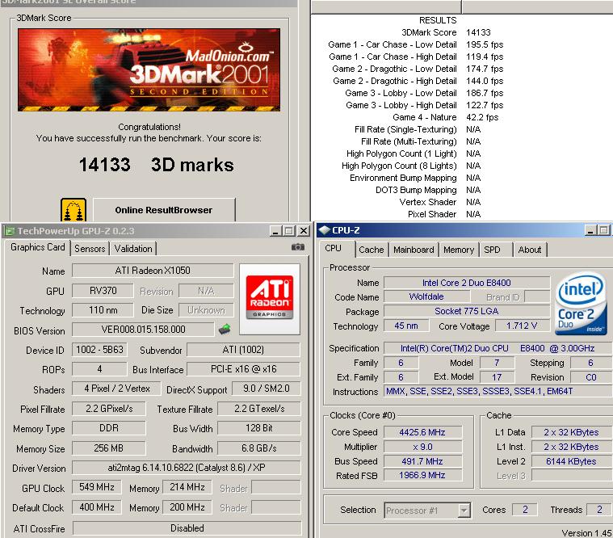Click the DirectX Support value 9.0 / SM2.0
Screen dimensions: 613x538
[267, 389]
